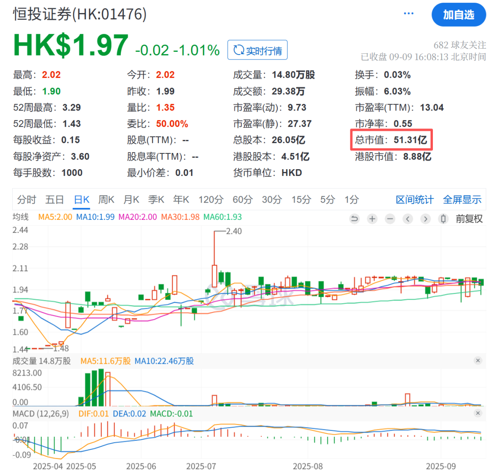Open 区间统计 statistics
Viewport: 487px width, 472px height.
(x=414, y=199)
